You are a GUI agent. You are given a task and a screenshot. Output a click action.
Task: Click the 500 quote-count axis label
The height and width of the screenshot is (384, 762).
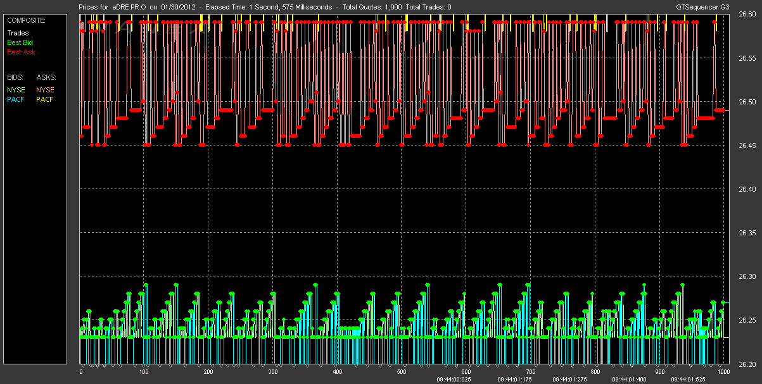click(x=402, y=372)
